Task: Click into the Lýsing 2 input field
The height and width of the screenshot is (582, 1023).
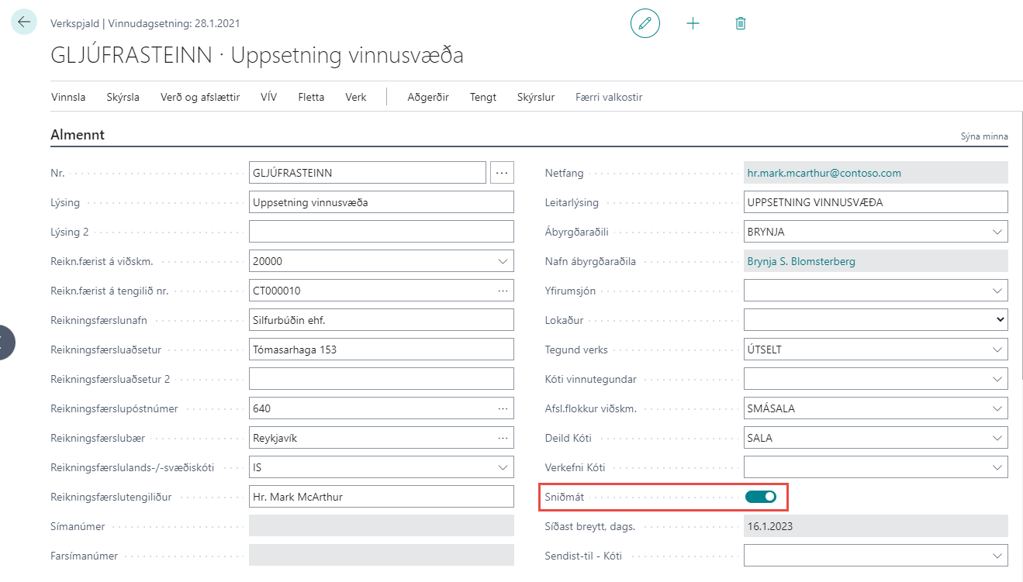Action: 381,232
